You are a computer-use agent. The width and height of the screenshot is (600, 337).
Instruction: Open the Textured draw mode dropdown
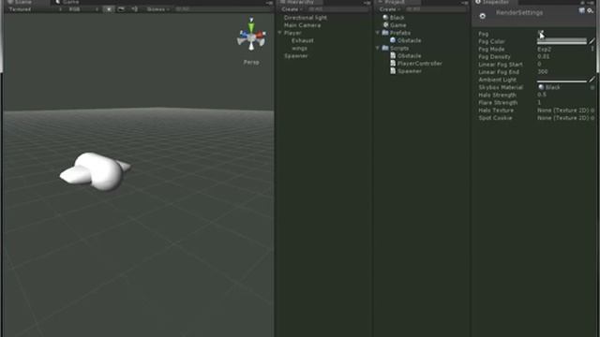pos(35,9)
